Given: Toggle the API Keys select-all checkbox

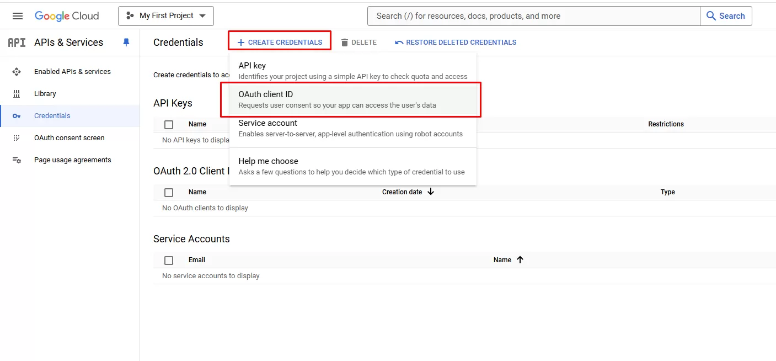Looking at the screenshot, I should pyautogui.click(x=169, y=125).
